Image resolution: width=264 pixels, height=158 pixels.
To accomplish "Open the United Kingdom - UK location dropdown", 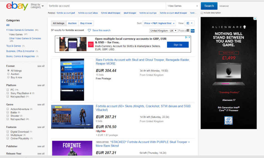I will 163,31.
